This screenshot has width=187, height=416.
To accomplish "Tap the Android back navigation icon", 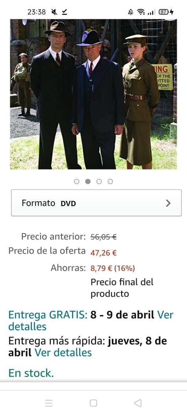I will pos(138,403).
